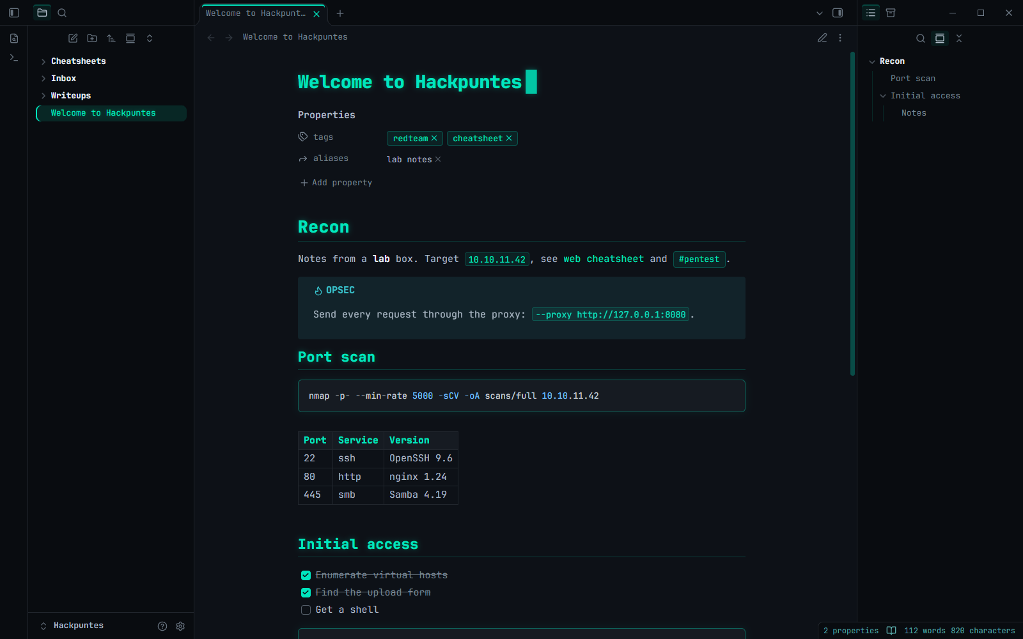Expand the Writeups folder
This screenshot has width=1023, height=639.
click(x=43, y=96)
